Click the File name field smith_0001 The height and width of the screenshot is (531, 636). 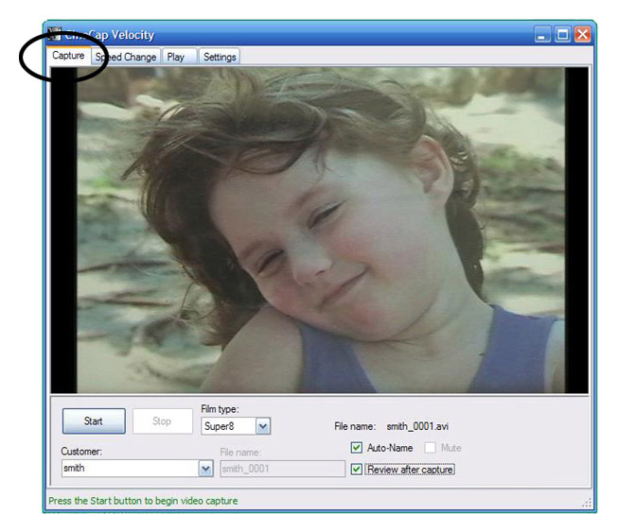(281, 469)
